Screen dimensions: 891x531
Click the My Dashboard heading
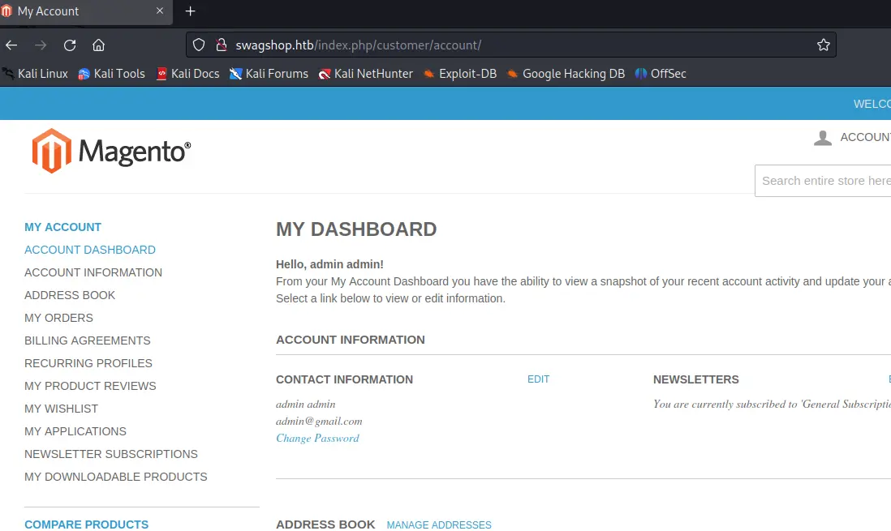pyautogui.click(x=356, y=229)
